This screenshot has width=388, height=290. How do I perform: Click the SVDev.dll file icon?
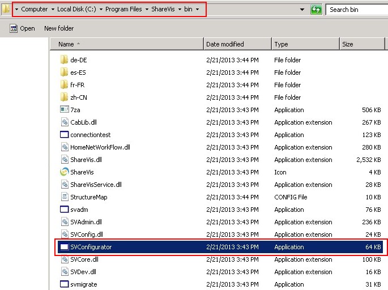65,271
